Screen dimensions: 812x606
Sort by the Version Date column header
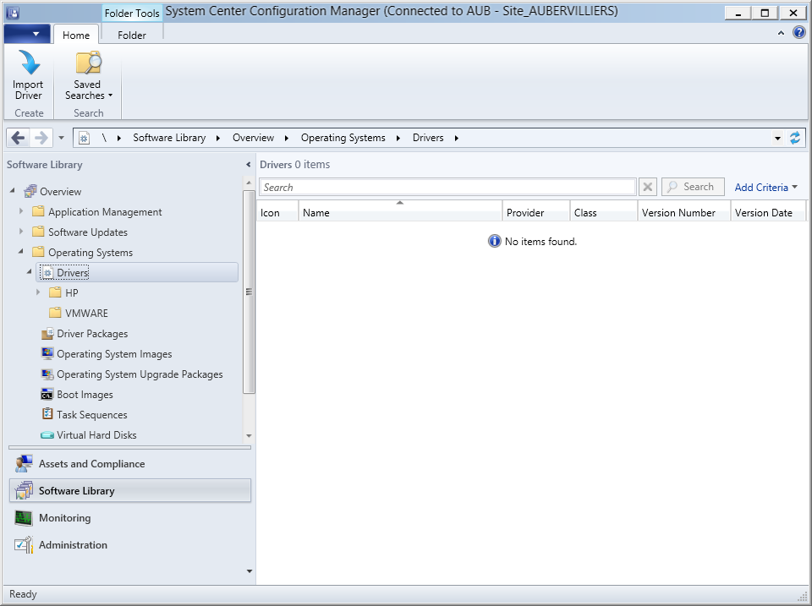[769, 211]
